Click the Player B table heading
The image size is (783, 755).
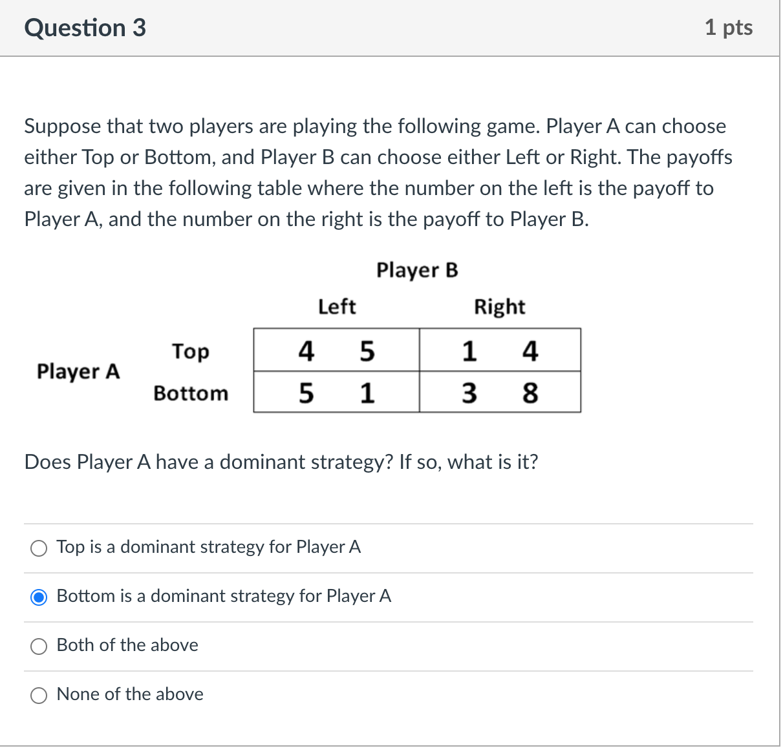tap(417, 271)
